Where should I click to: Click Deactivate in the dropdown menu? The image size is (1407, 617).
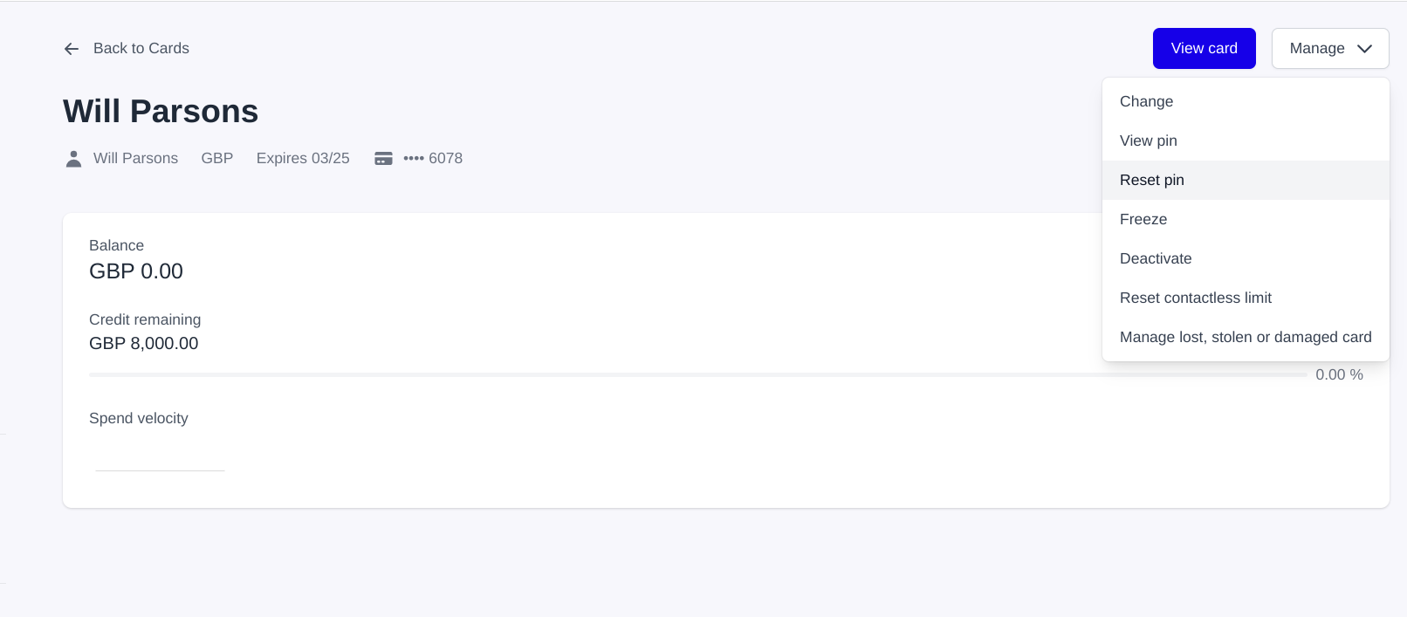tap(1155, 259)
